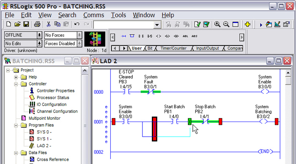This screenshot has width=296, height=164.
Task: Insert output latch instruction
Action: click(x=167, y=36)
